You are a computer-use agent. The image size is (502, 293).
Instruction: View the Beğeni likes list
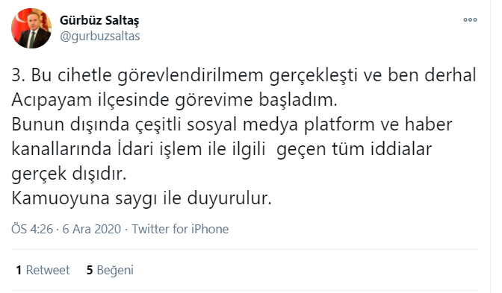115,270
